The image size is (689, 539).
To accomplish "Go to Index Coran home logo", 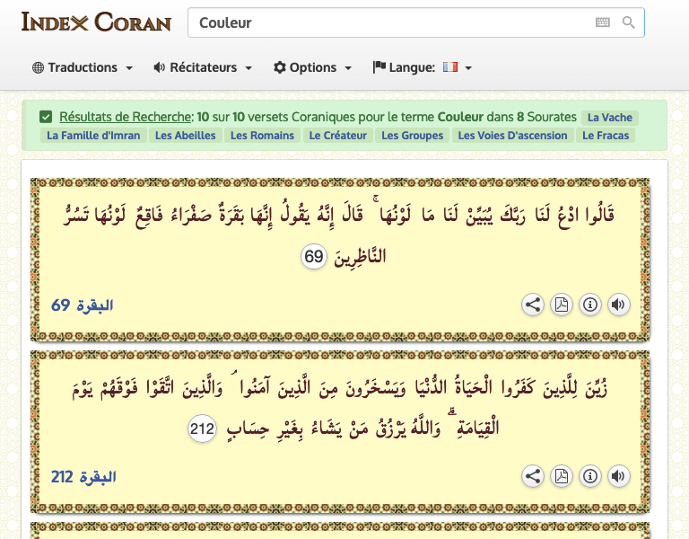I will [x=96, y=22].
